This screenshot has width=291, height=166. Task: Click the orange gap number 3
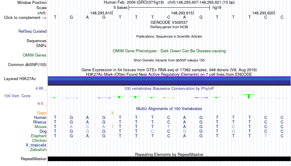point(112,113)
